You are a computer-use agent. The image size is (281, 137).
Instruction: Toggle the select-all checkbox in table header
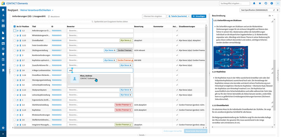[14, 26]
